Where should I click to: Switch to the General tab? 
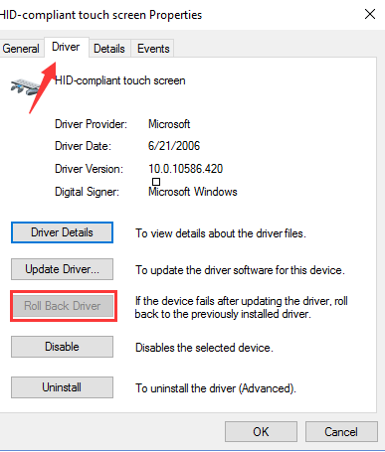point(21,49)
